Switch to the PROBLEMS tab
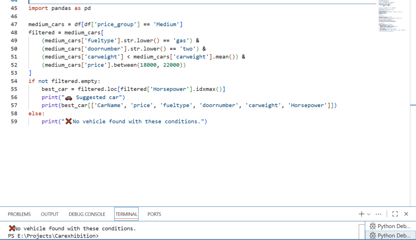 pos(19,214)
